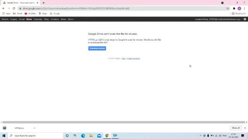Click Contacts in the Google bar
This screenshot has height=139, width=248.
[x=55, y=19]
